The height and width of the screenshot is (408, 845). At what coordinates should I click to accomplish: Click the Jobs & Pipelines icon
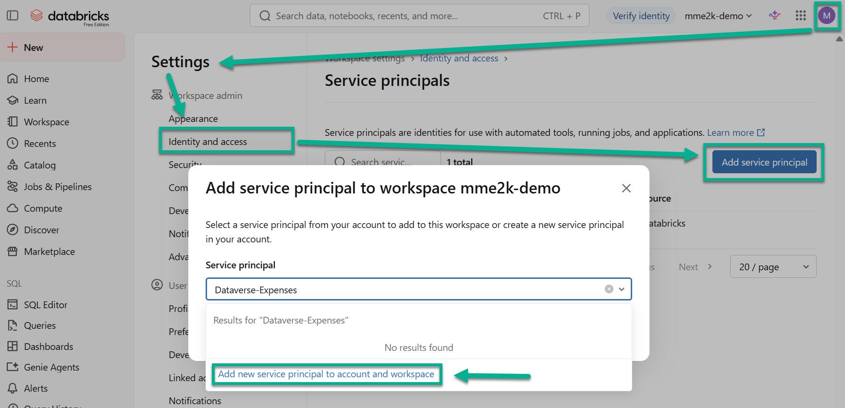pyautogui.click(x=12, y=187)
